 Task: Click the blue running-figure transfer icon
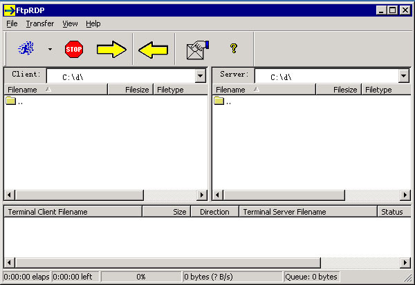pos(26,48)
